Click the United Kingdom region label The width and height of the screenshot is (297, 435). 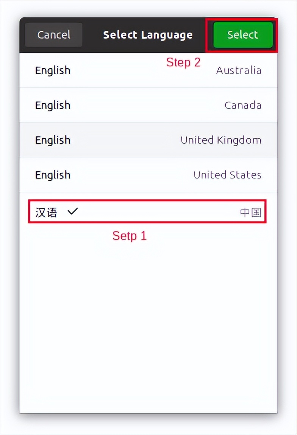(x=221, y=140)
